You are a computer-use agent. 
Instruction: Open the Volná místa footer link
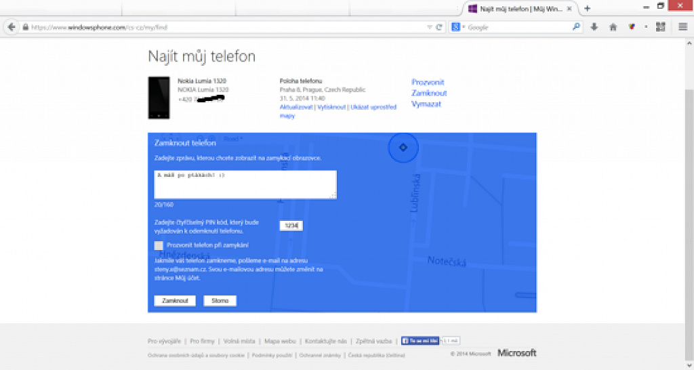point(239,342)
